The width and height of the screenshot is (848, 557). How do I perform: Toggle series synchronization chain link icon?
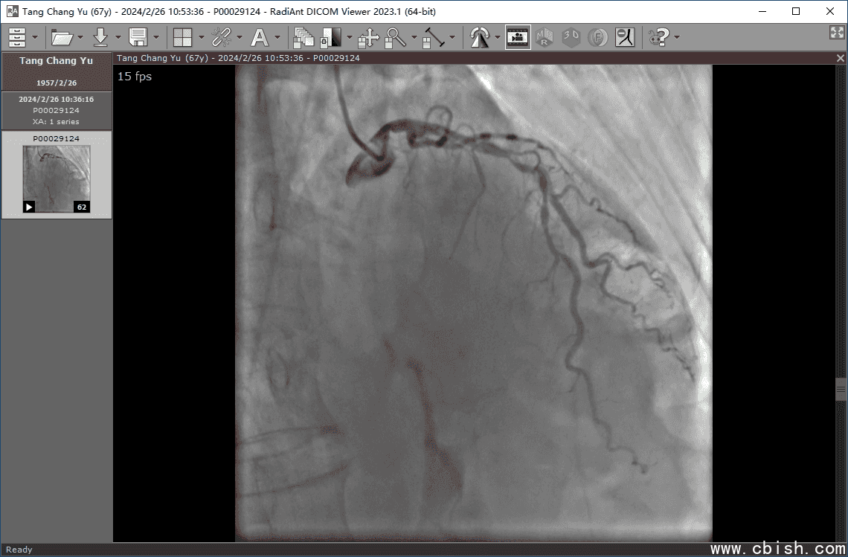pos(221,37)
